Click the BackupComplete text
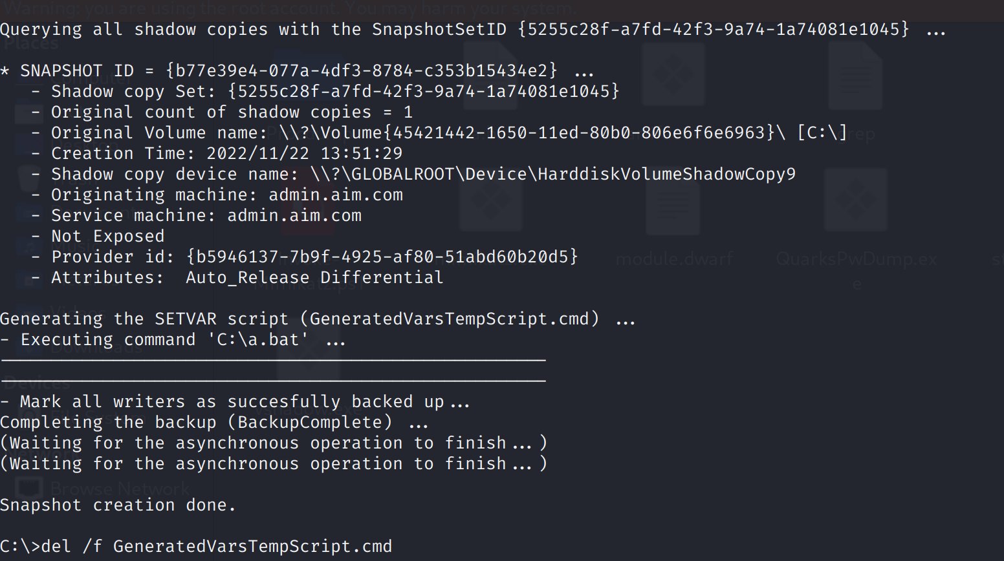 (310, 422)
